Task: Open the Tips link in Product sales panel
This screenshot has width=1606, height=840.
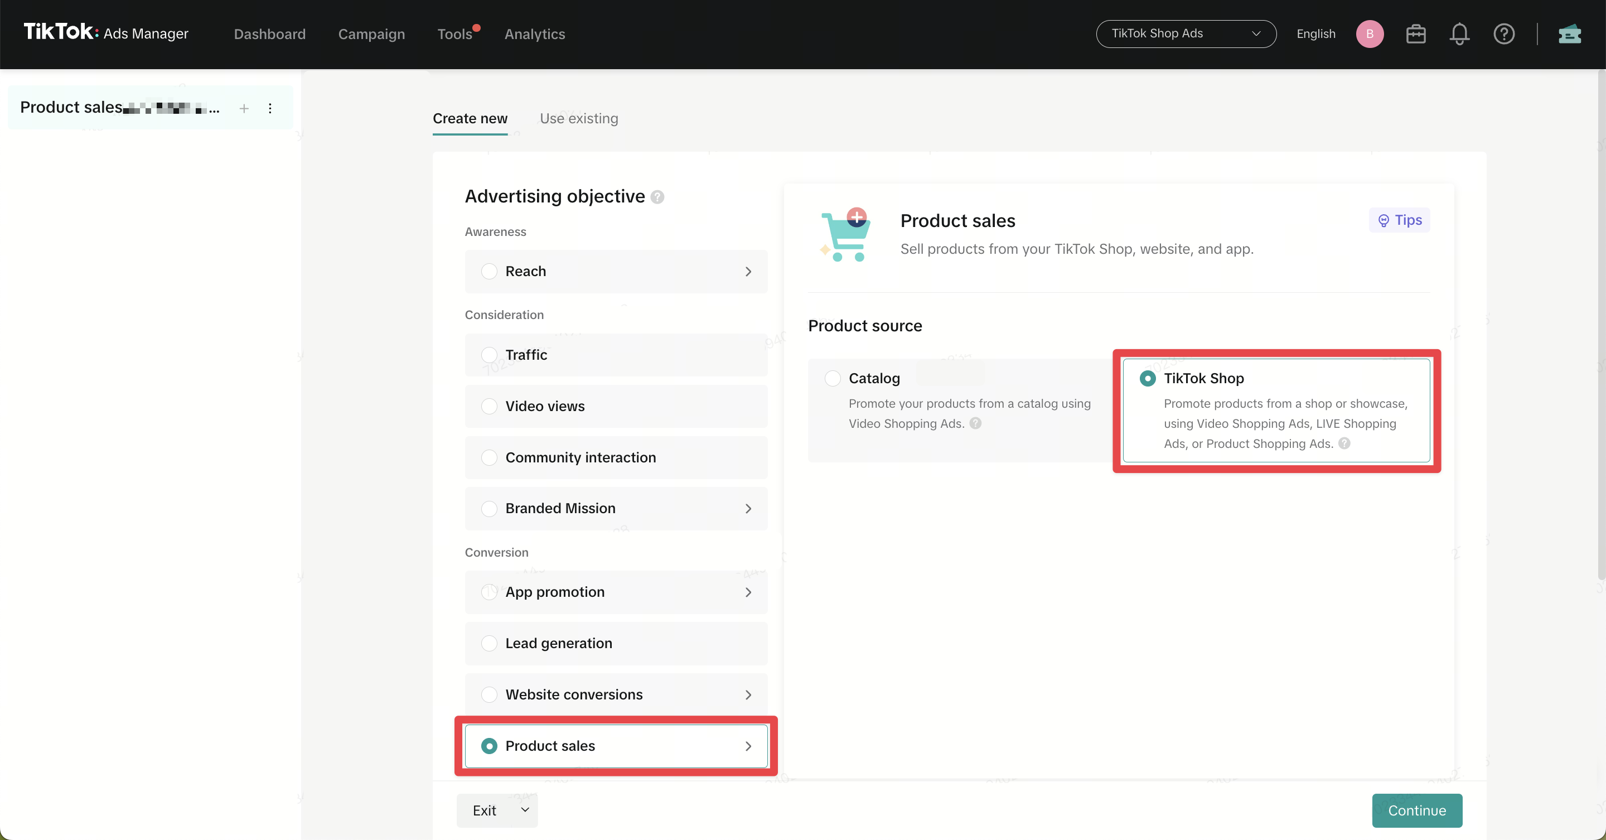Action: [1400, 220]
